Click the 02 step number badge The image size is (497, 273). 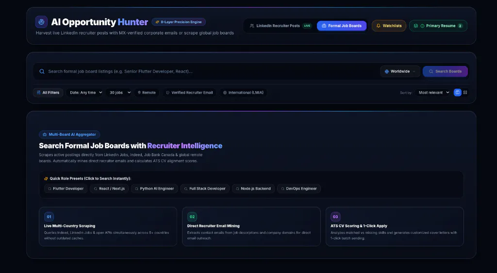[192, 217]
